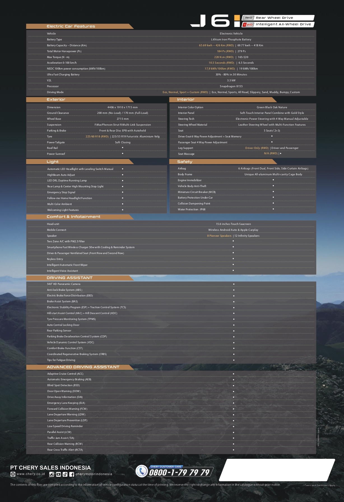Click the TikTok icon in the footer
344x502 pixels.
point(65,474)
